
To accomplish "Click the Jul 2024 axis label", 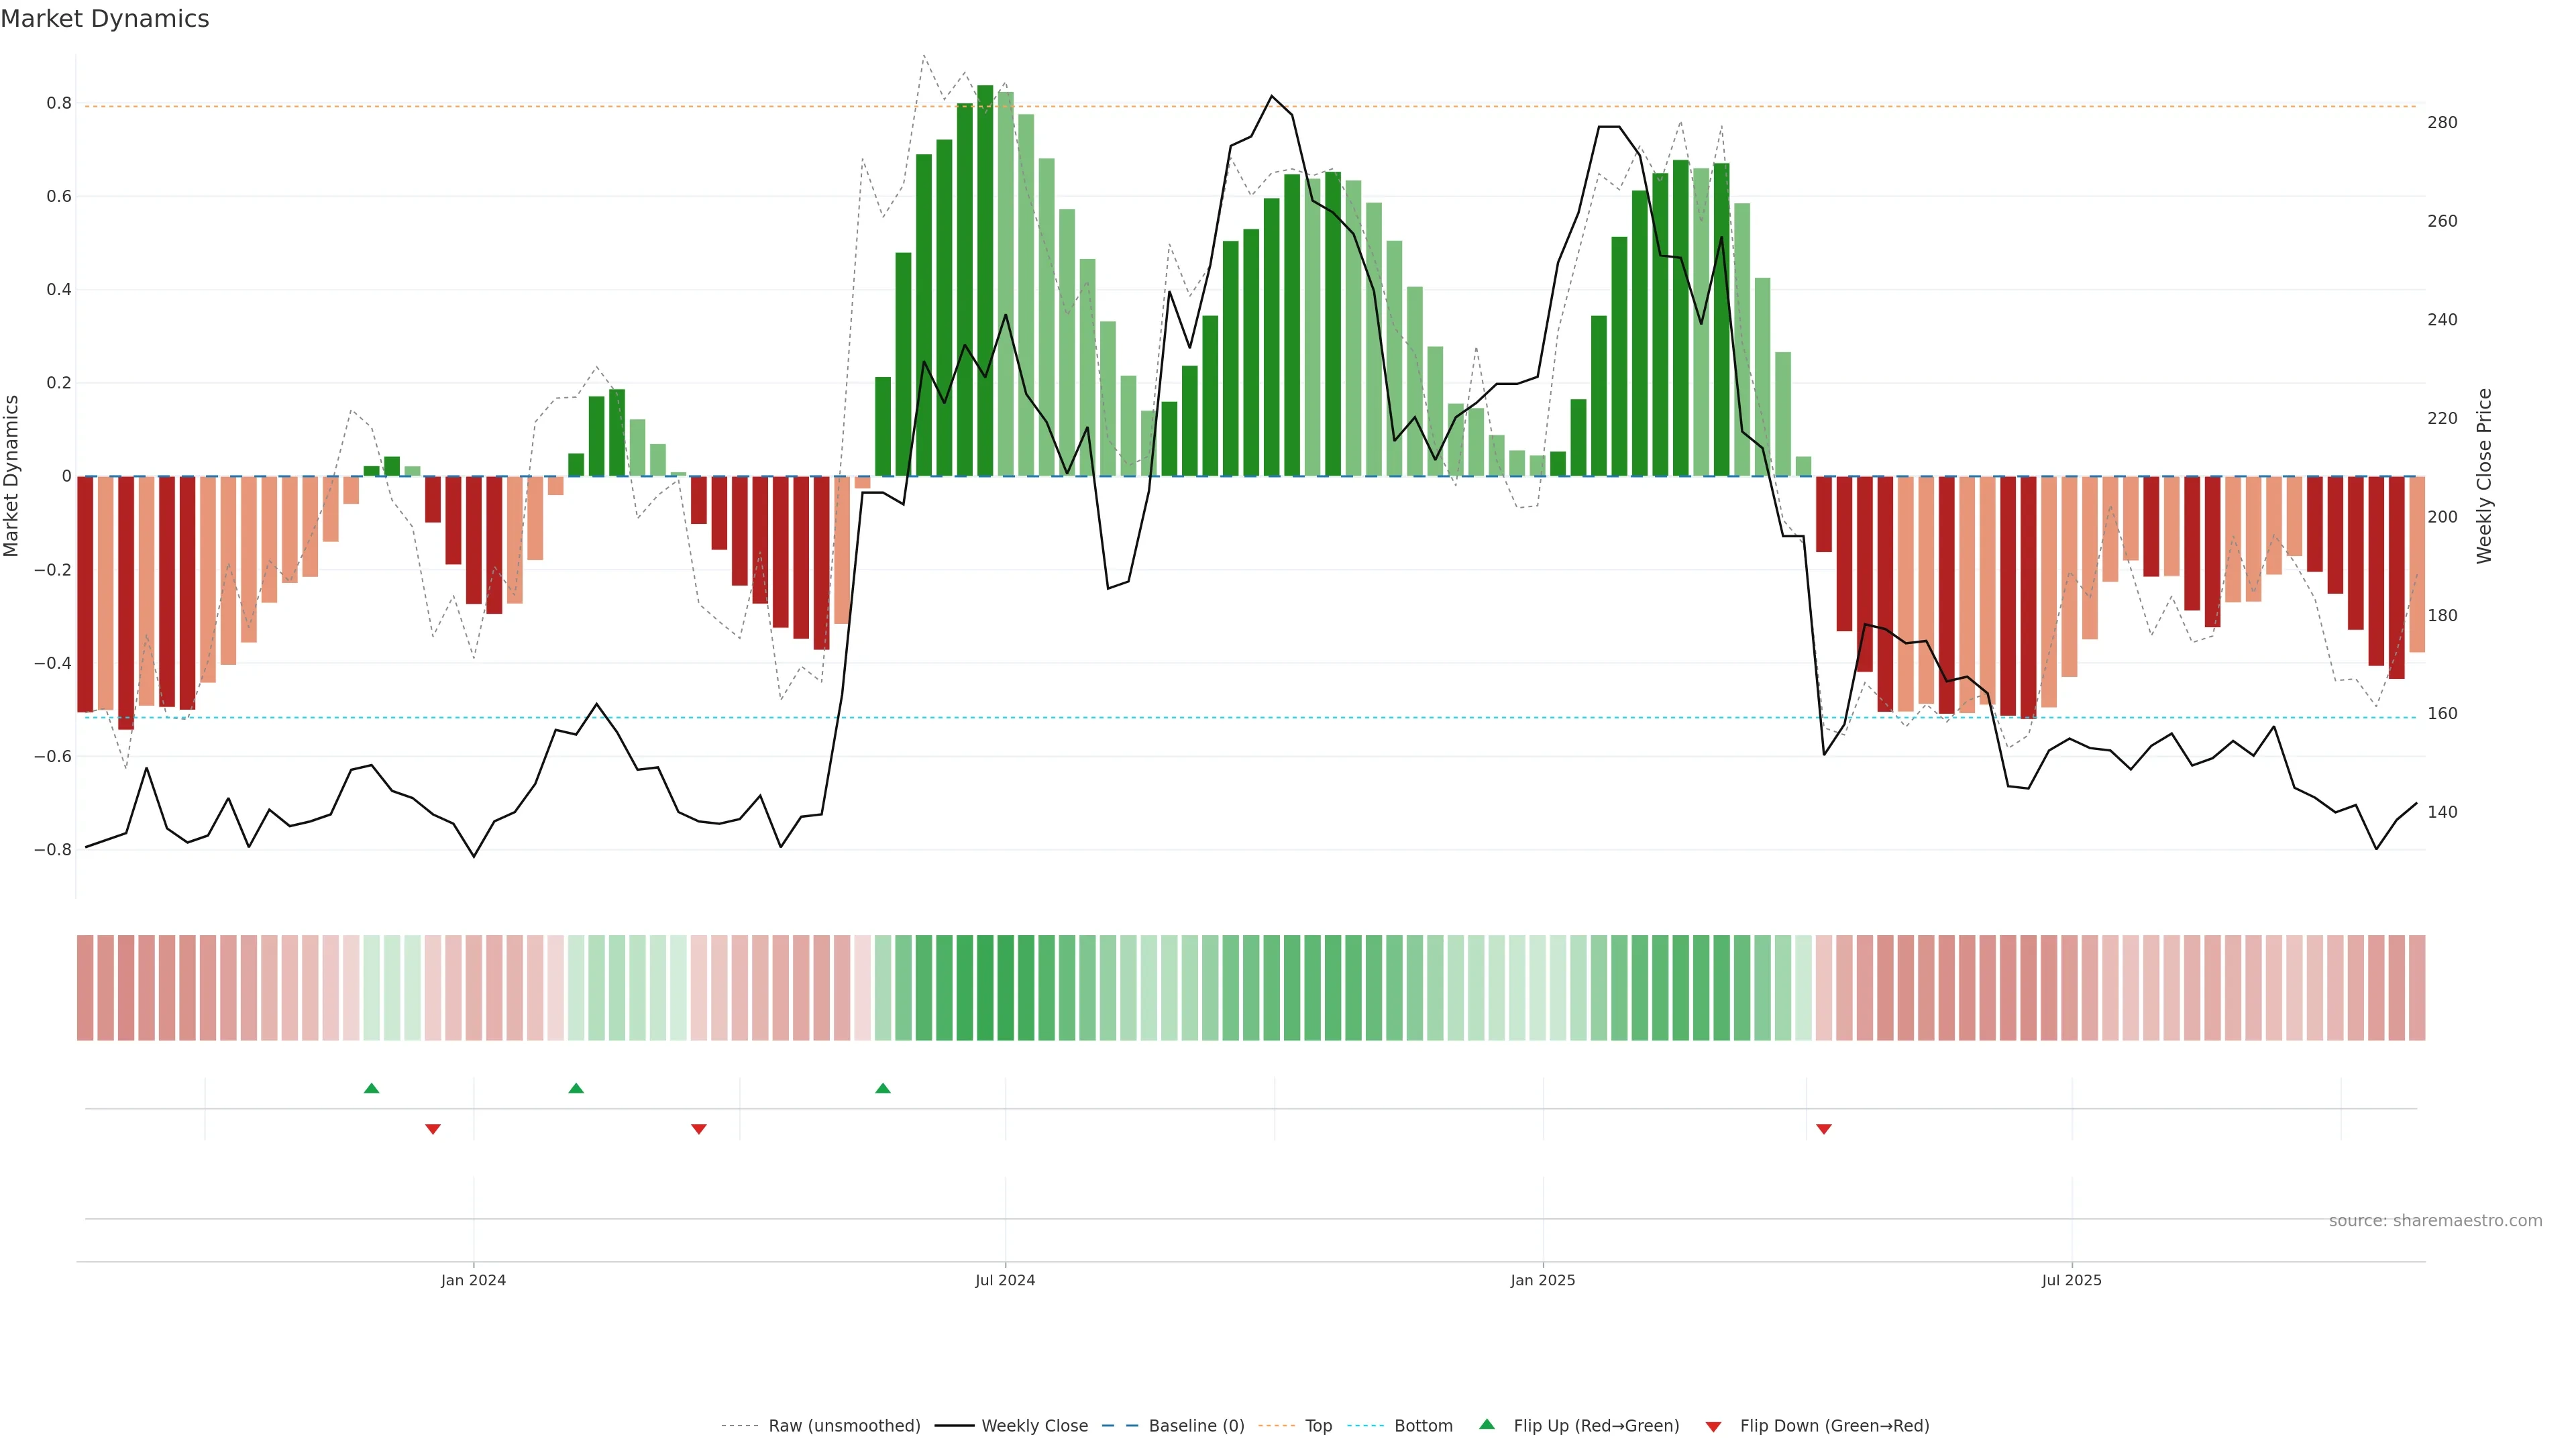I will [x=1005, y=1280].
